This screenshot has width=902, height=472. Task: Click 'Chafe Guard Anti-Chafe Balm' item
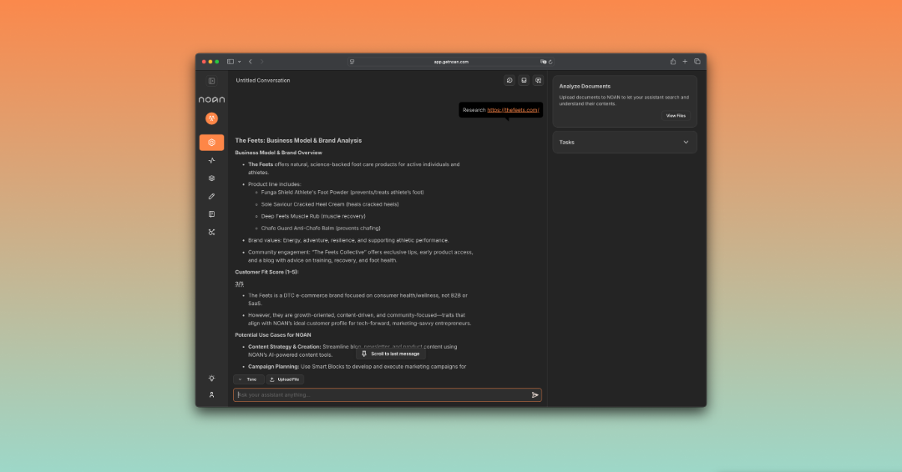click(x=321, y=228)
